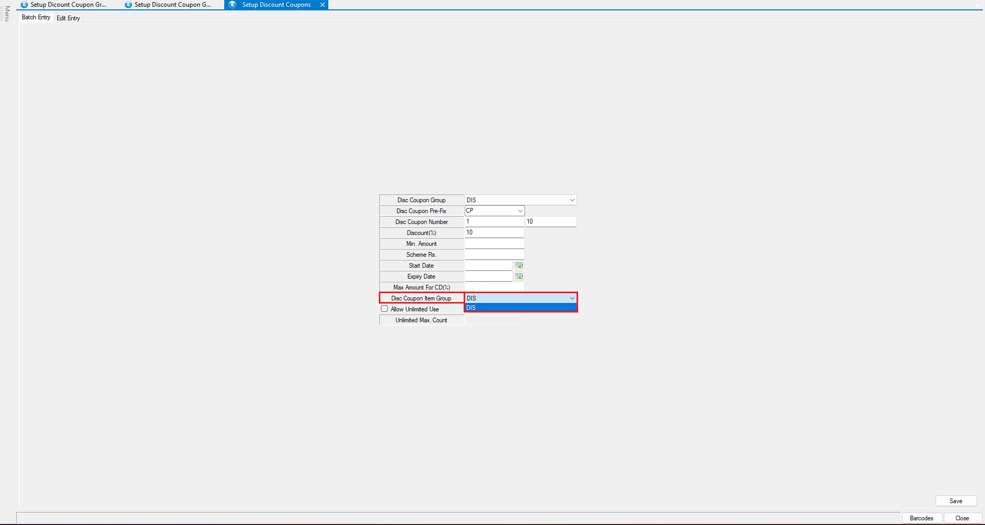The height and width of the screenshot is (525, 985).
Task: Close the Setup Discount Coupons tab
Action: (323, 5)
